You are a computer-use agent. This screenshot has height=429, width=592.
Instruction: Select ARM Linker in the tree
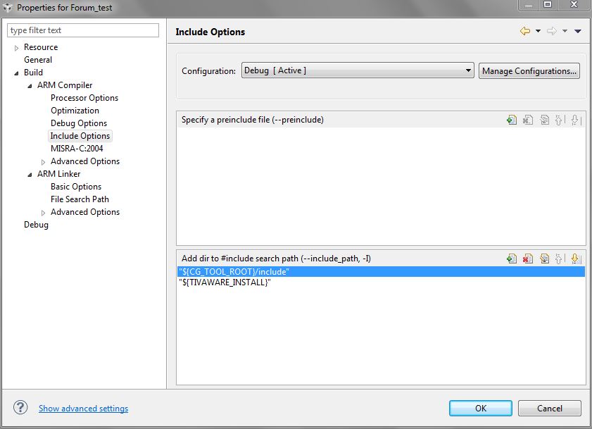58,174
